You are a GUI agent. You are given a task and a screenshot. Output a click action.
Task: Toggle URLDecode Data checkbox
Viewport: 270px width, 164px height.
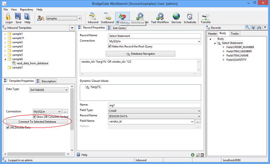pos(7,127)
